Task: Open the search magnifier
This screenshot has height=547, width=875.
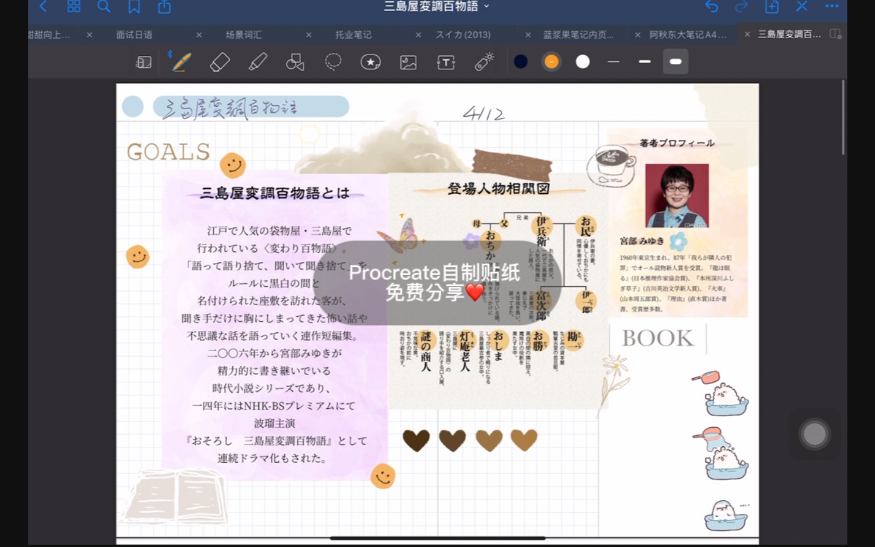Action: (x=104, y=7)
